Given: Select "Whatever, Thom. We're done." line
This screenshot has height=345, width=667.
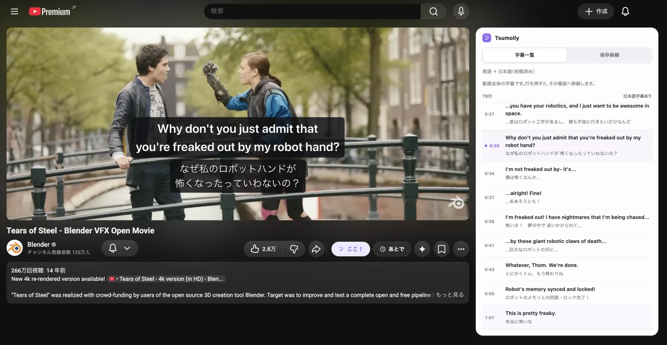Looking at the screenshot, I should [x=567, y=270].
